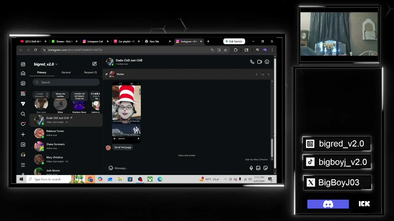Switch to the Kick Stream browser tab

tap(64, 41)
